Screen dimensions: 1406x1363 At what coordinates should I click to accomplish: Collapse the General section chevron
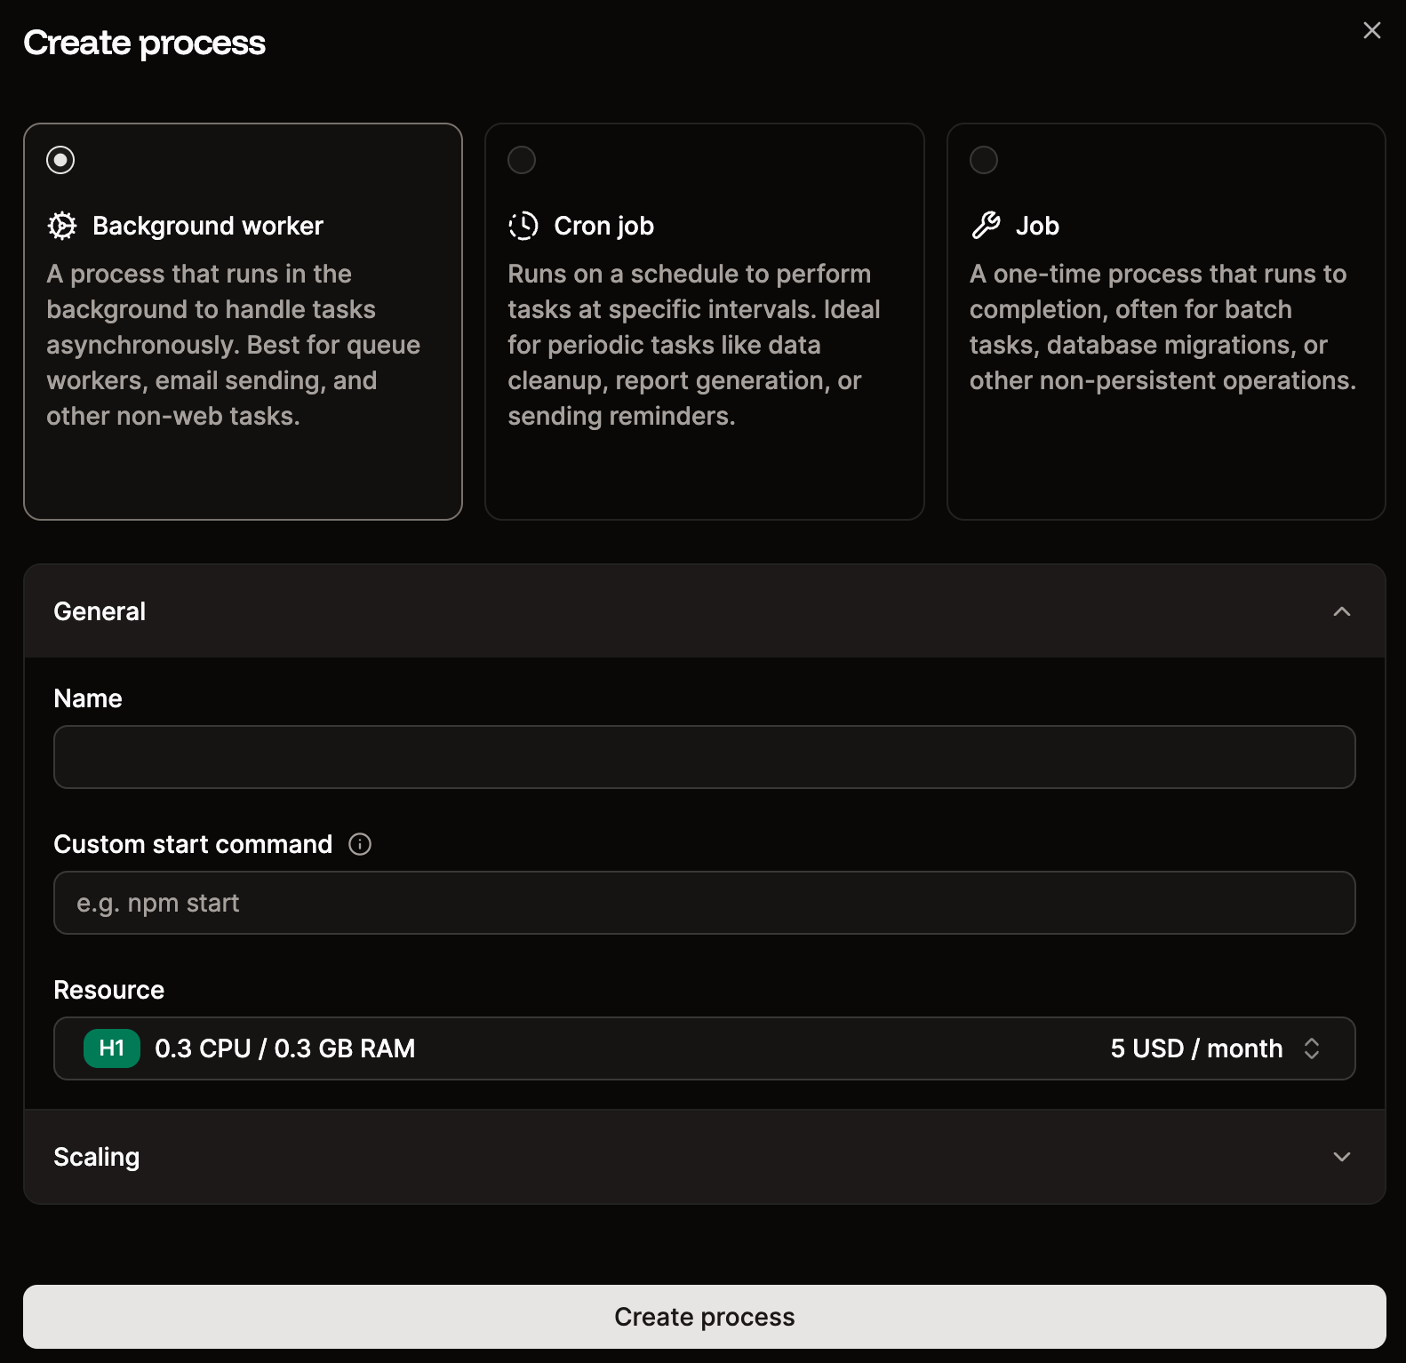pyautogui.click(x=1342, y=611)
